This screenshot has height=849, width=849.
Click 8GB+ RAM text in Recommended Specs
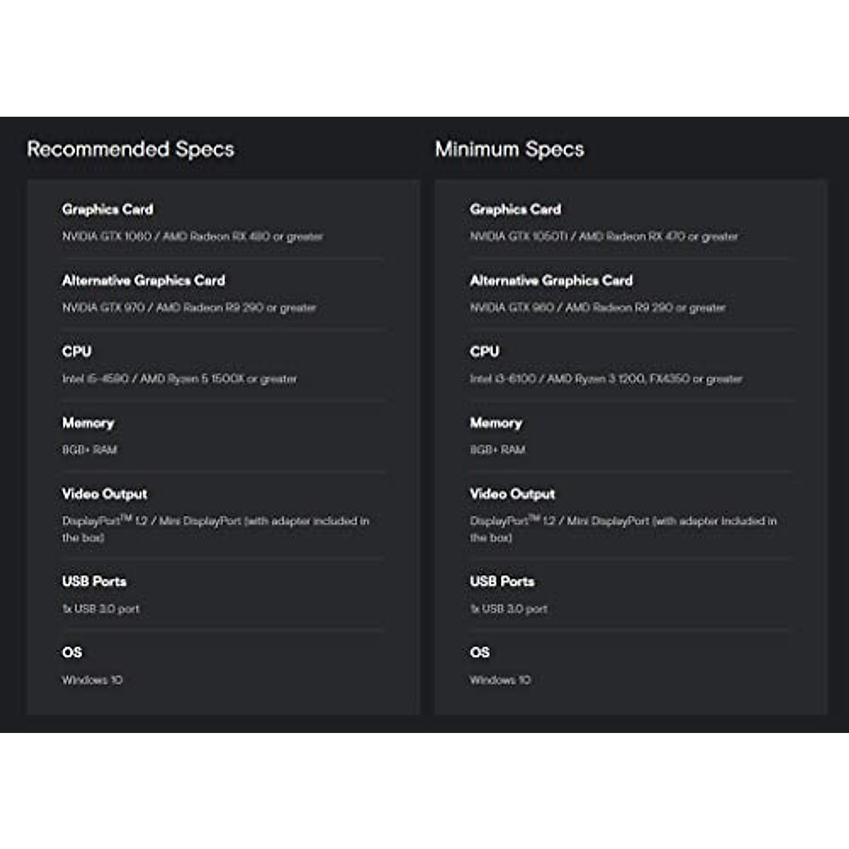pyautogui.click(x=90, y=450)
